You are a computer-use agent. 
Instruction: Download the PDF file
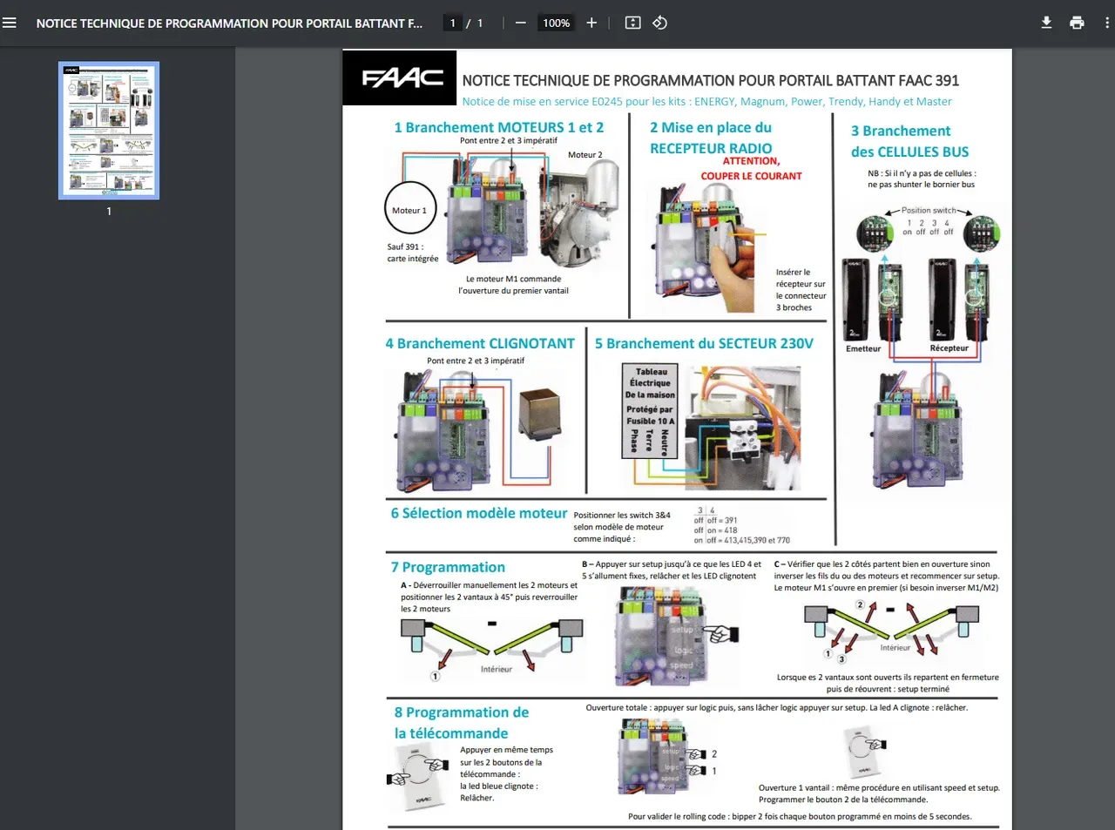1046,23
